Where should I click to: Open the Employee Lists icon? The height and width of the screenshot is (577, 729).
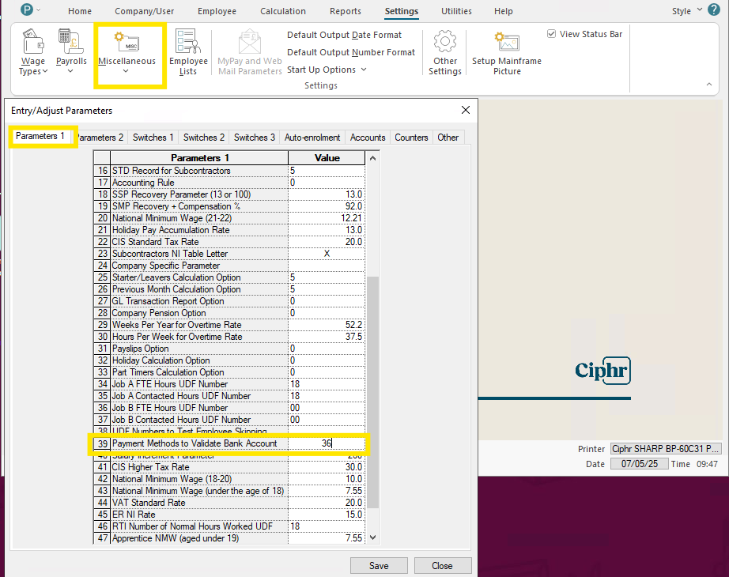[x=188, y=41]
